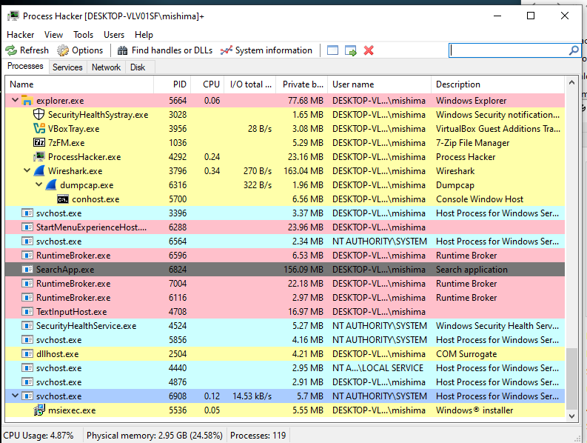The height and width of the screenshot is (443, 587).
Task: Sort by the PID column header
Action: (172, 84)
